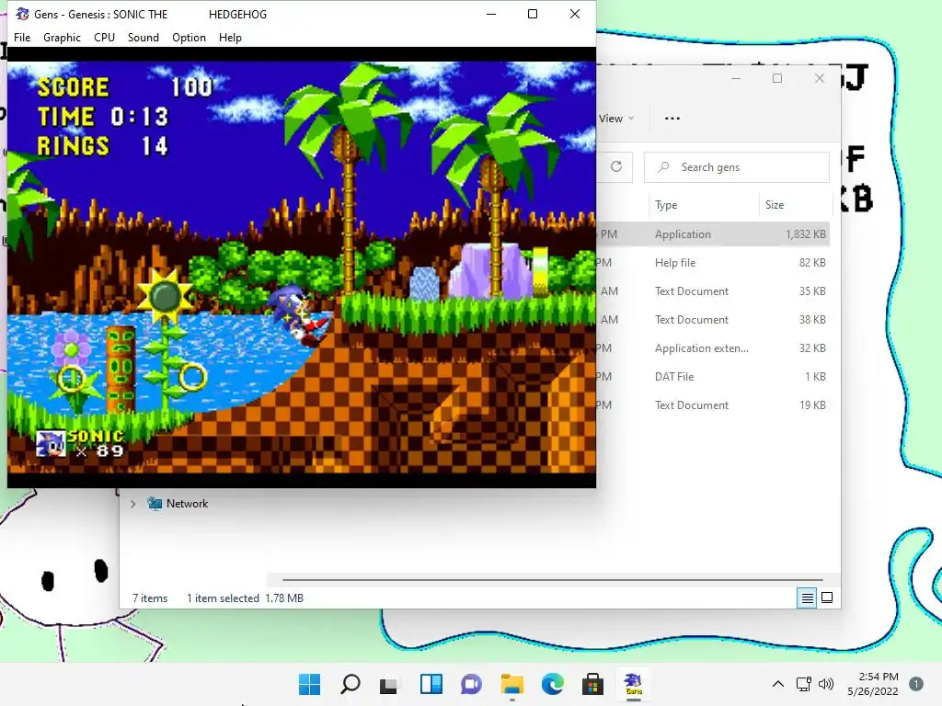Viewport: 942px width, 706px height.
Task: Select the 19 KB Text Document row
Action: [714, 405]
